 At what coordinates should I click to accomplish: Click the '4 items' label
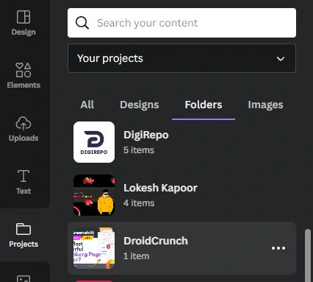(139, 203)
